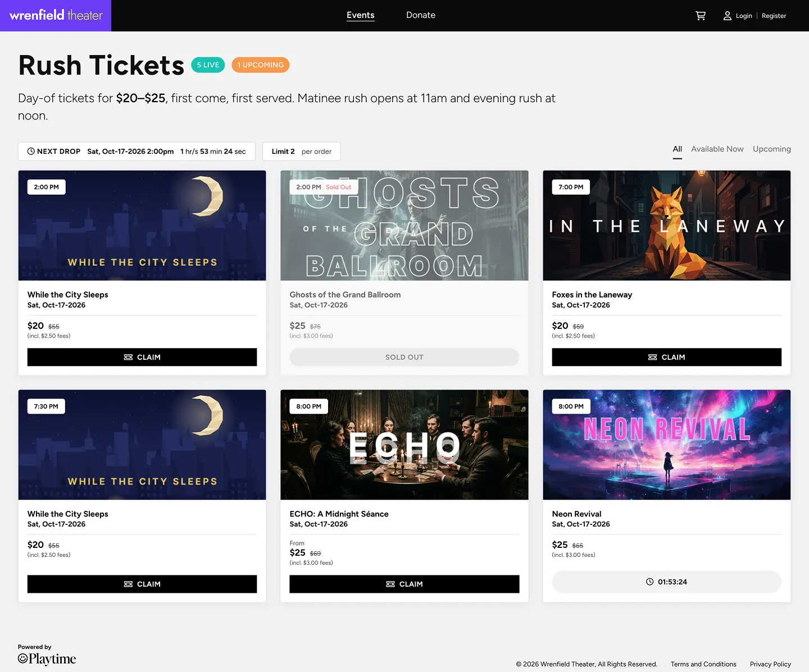
Task: Click the 'Neon Revival' title text
Action: [x=577, y=514]
